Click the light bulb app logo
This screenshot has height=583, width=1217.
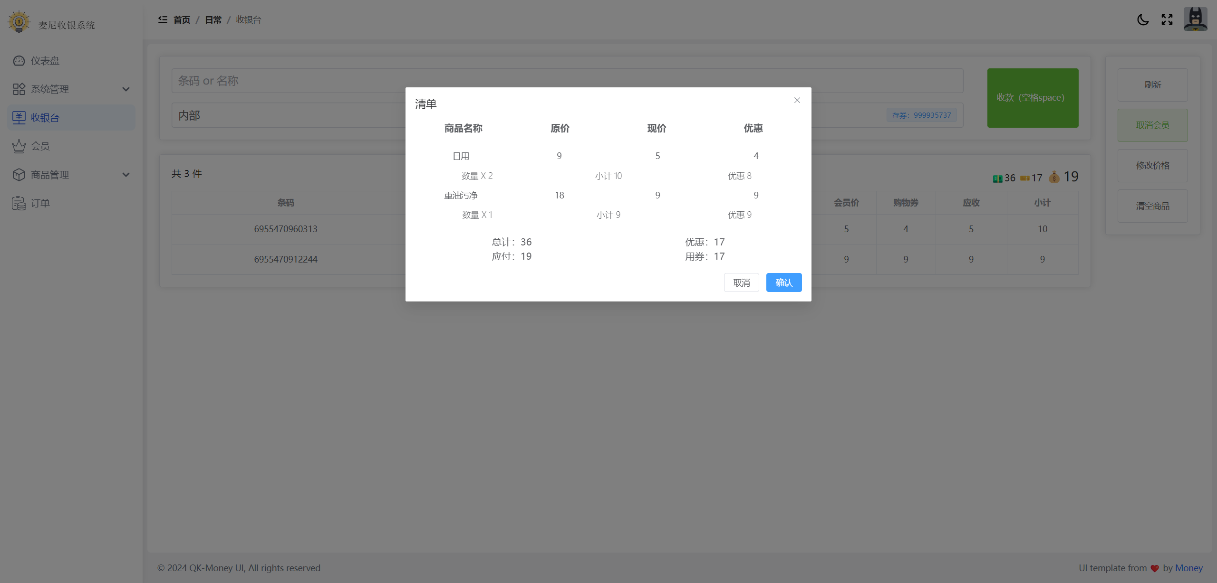point(19,22)
